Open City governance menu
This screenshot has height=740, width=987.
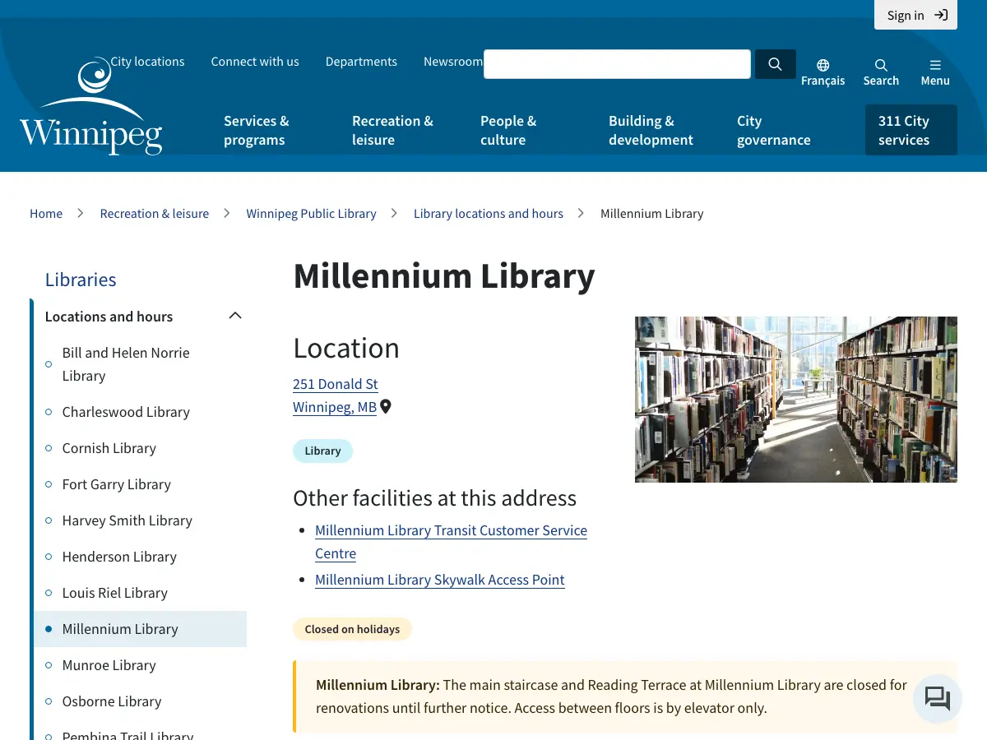click(x=774, y=130)
